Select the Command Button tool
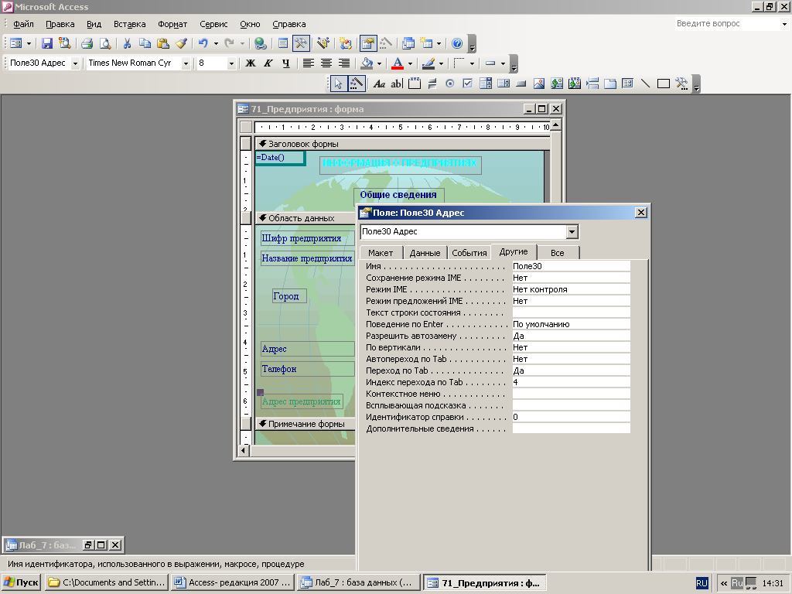This screenshot has width=792, height=594. [x=521, y=84]
